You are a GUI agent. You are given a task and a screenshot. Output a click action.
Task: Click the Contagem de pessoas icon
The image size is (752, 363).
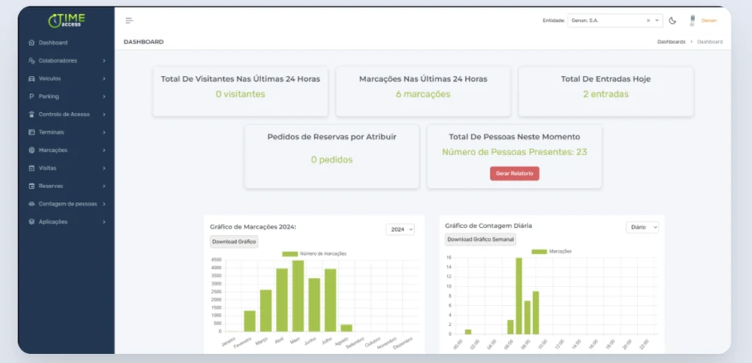click(x=31, y=204)
